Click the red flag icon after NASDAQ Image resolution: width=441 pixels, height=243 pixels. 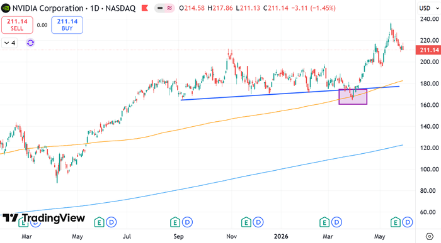tap(145, 8)
